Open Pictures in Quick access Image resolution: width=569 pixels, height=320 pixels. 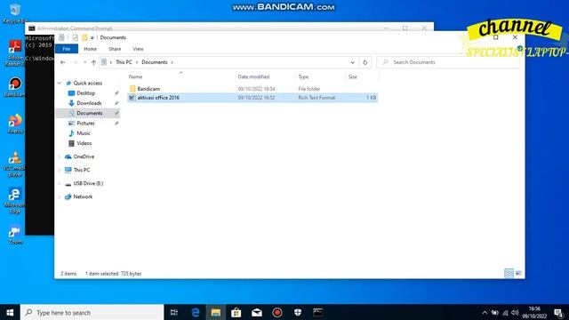85,124
